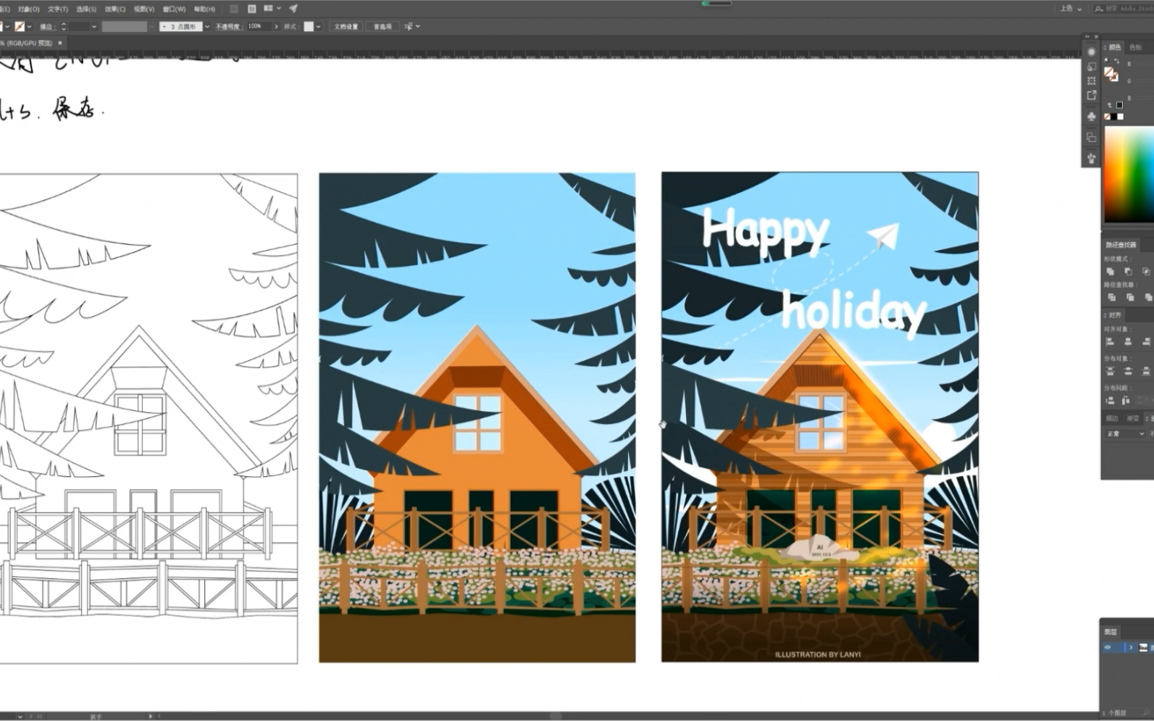Select the 对齐 panel tab
Screen dimensions: 1154x721
click(1114, 315)
